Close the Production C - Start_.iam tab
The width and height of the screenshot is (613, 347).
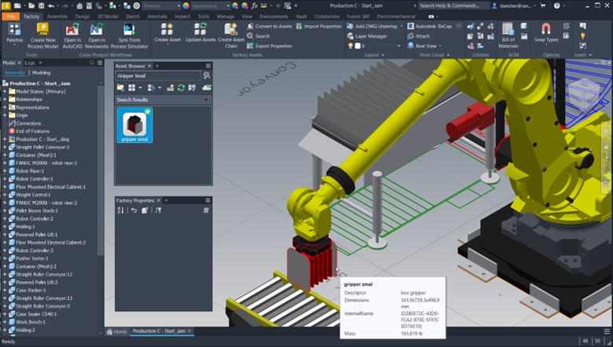[x=189, y=331]
